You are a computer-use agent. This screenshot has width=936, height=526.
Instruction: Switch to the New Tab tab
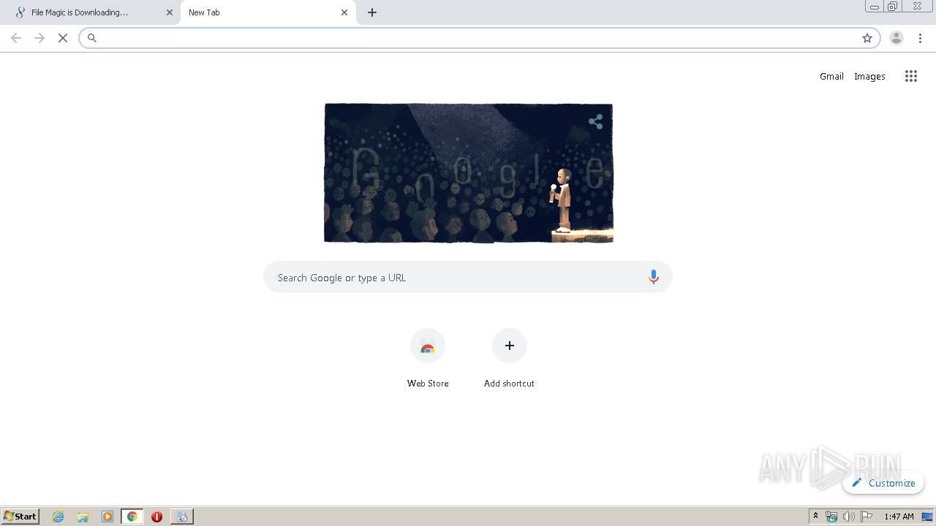[x=268, y=12]
